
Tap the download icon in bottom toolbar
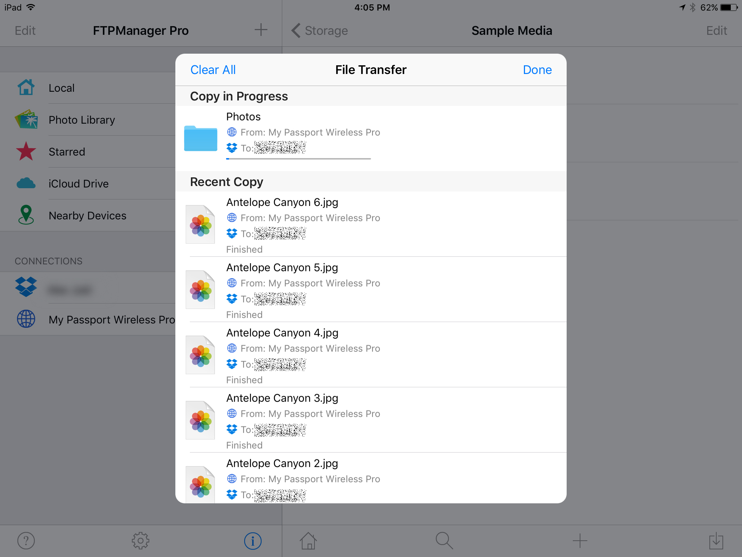click(x=716, y=541)
